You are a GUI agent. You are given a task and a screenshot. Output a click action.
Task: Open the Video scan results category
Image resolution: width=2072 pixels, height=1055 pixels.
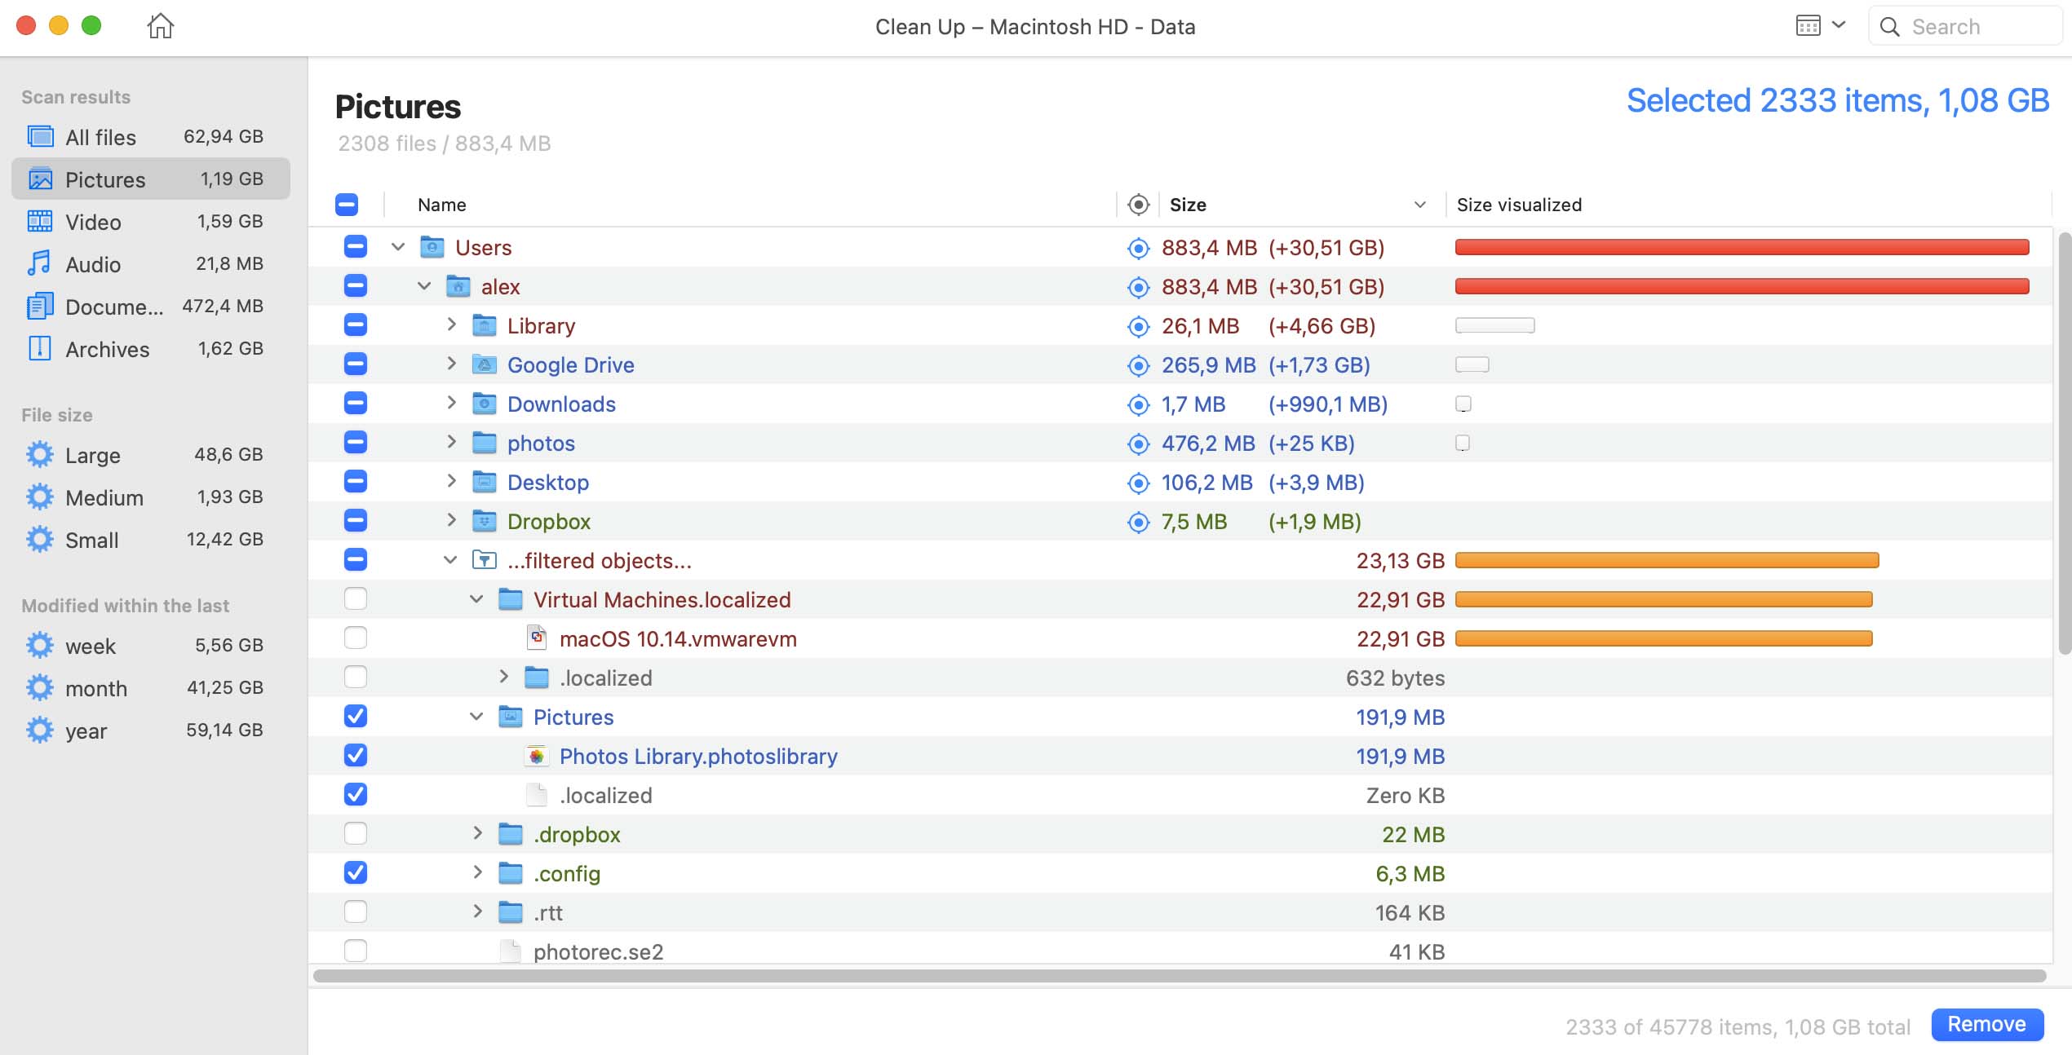(x=92, y=222)
